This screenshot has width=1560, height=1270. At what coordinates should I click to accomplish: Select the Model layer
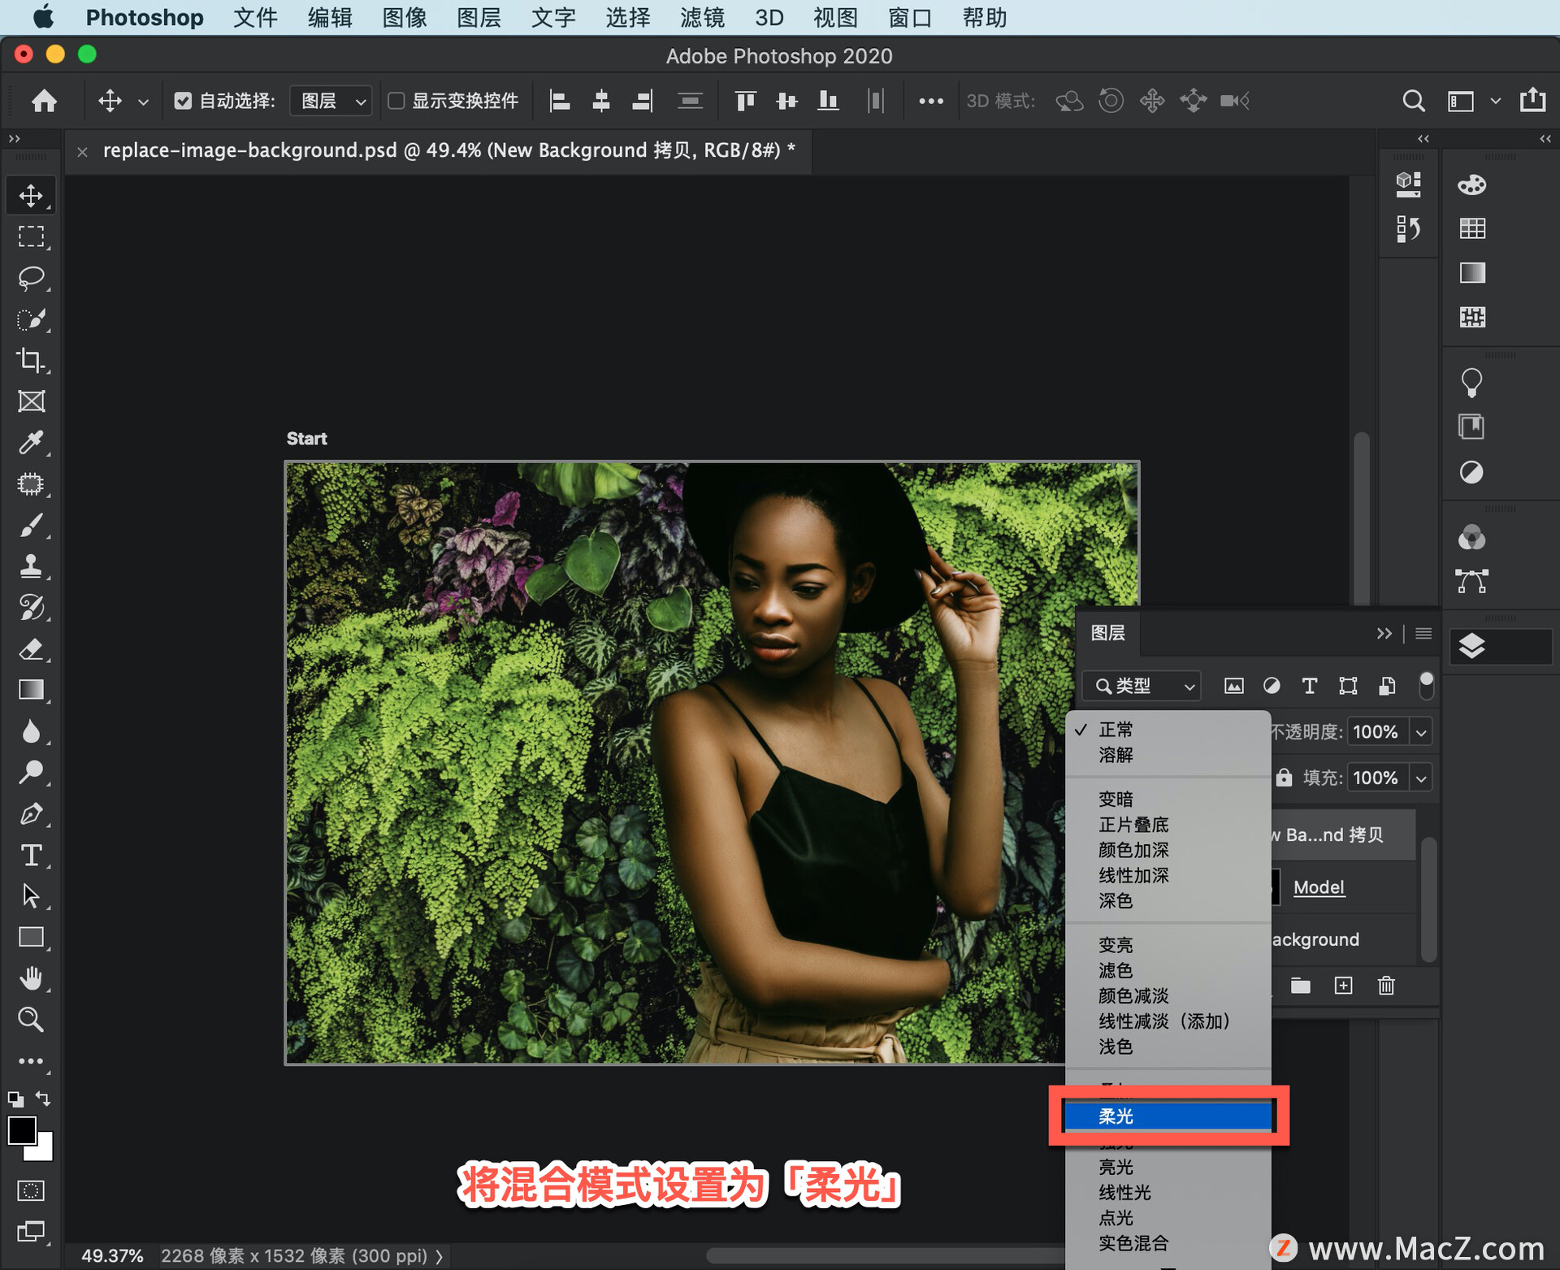(1318, 887)
